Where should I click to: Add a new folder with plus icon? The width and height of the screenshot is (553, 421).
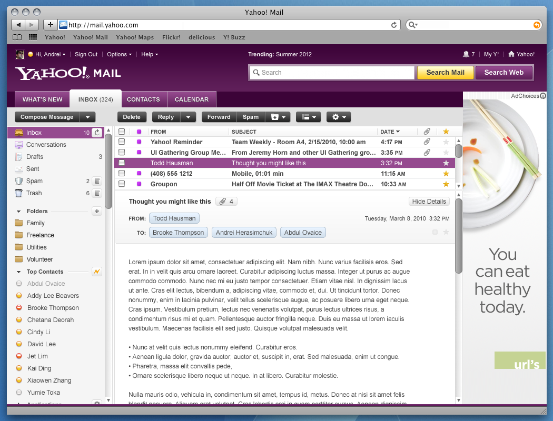[x=97, y=211]
